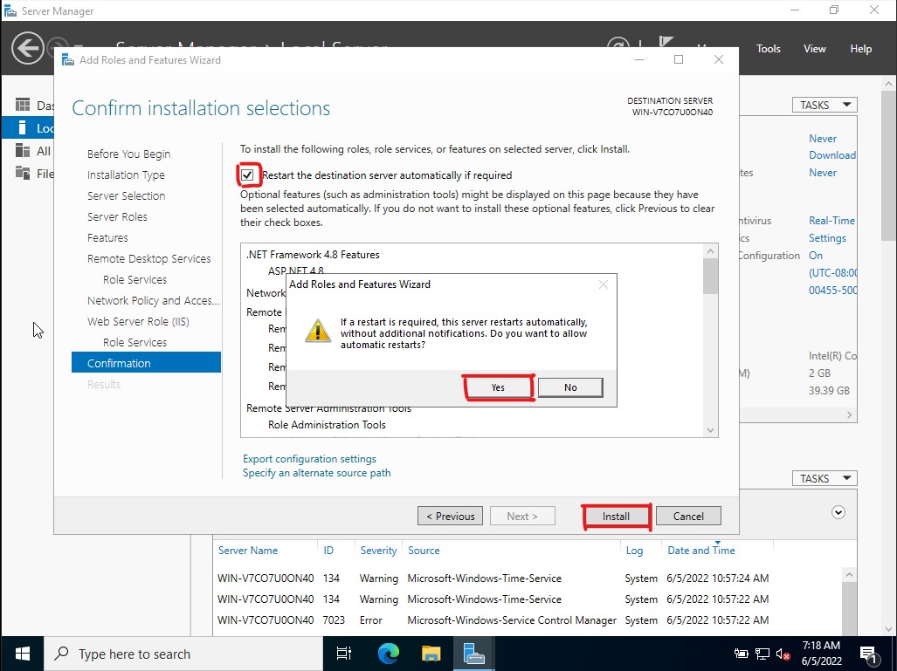Click the Previous button
This screenshot has width=897, height=671.
(x=450, y=516)
